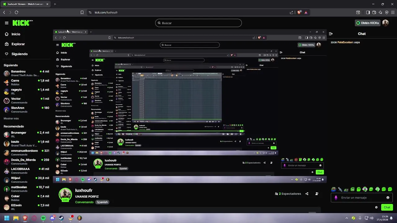Open mattkeelan recommended channel

pyautogui.click(x=26, y=189)
